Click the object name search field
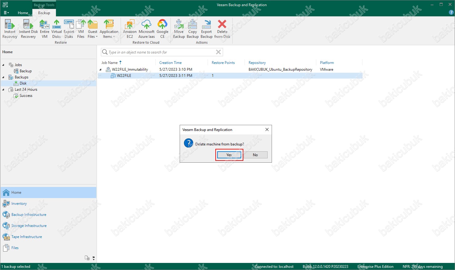 (x=160, y=52)
